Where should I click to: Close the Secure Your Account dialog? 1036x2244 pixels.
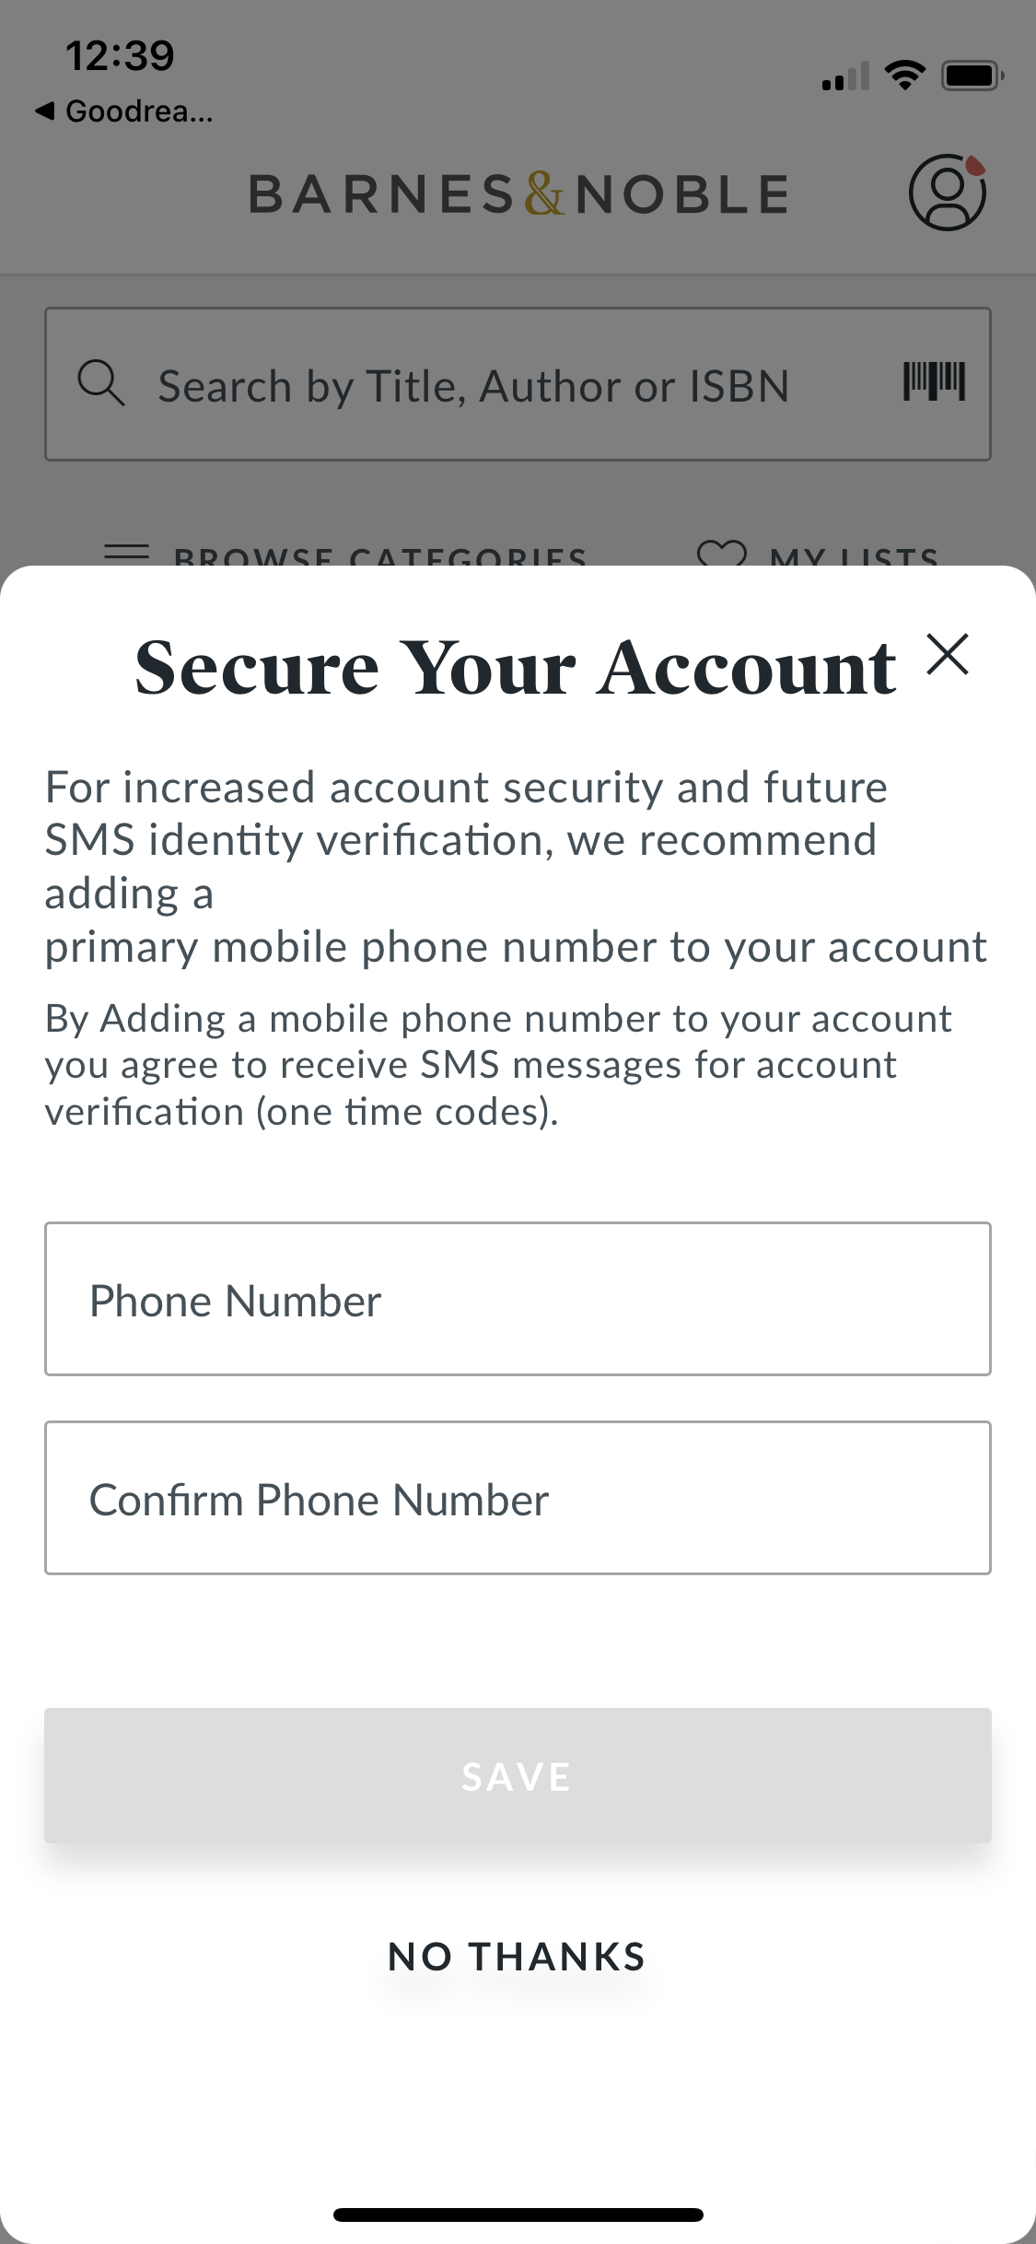pos(948,655)
